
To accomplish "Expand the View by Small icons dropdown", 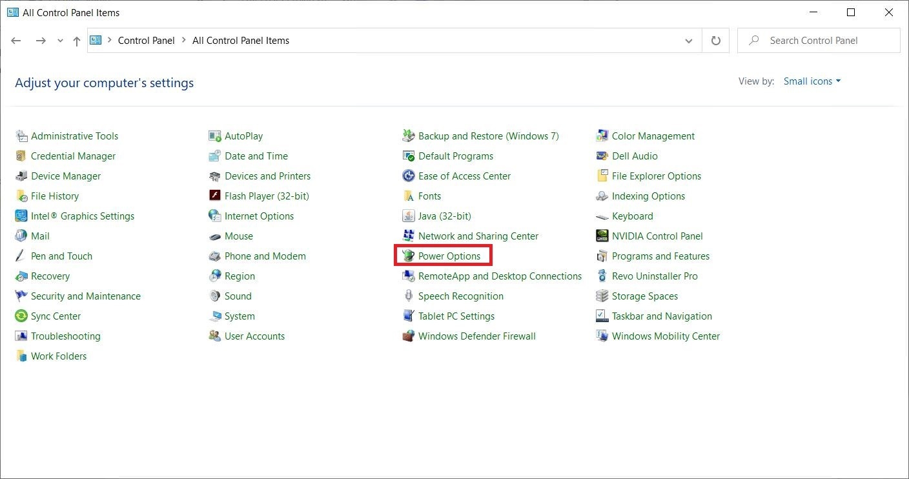I will [x=812, y=81].
